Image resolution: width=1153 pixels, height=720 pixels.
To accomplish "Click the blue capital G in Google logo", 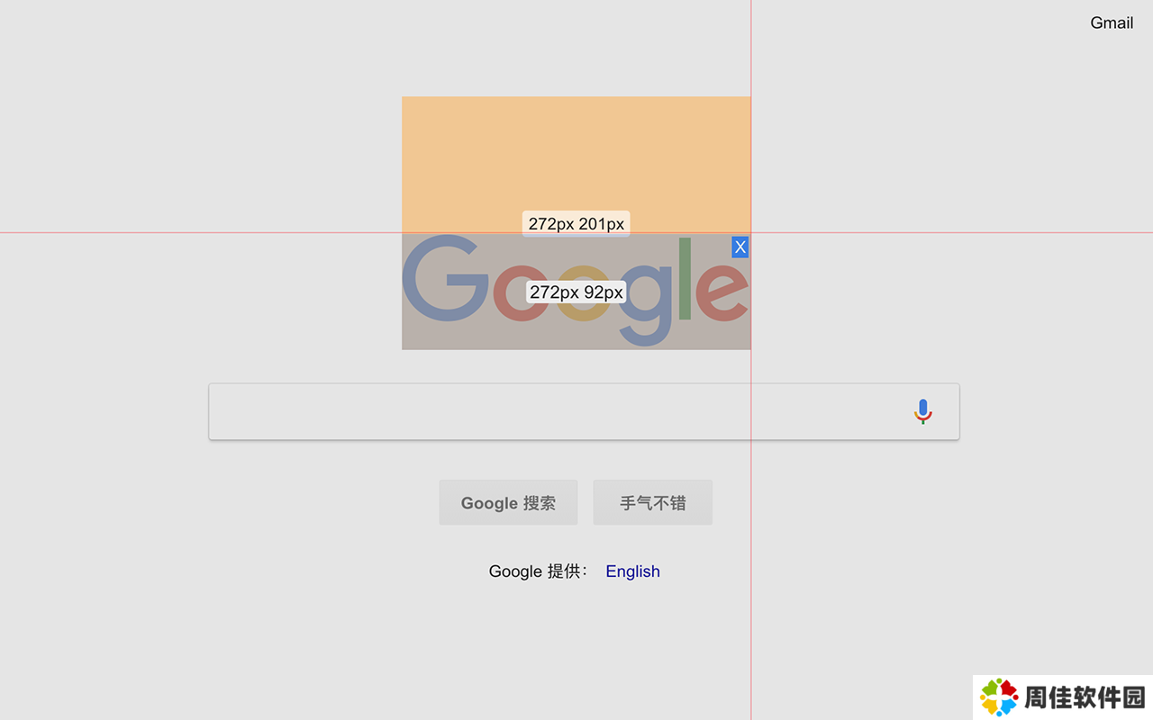I will pyautogui.click(x=440, y=278).
